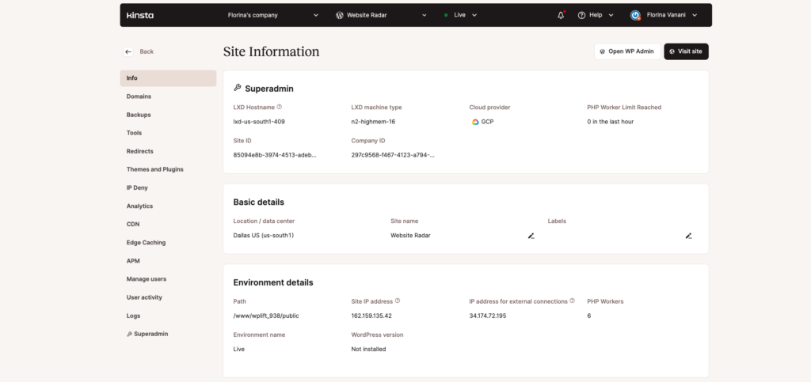The image size is (811, 382).
Task: Edit the Labels pencil icon
Action: pos(689,236)
